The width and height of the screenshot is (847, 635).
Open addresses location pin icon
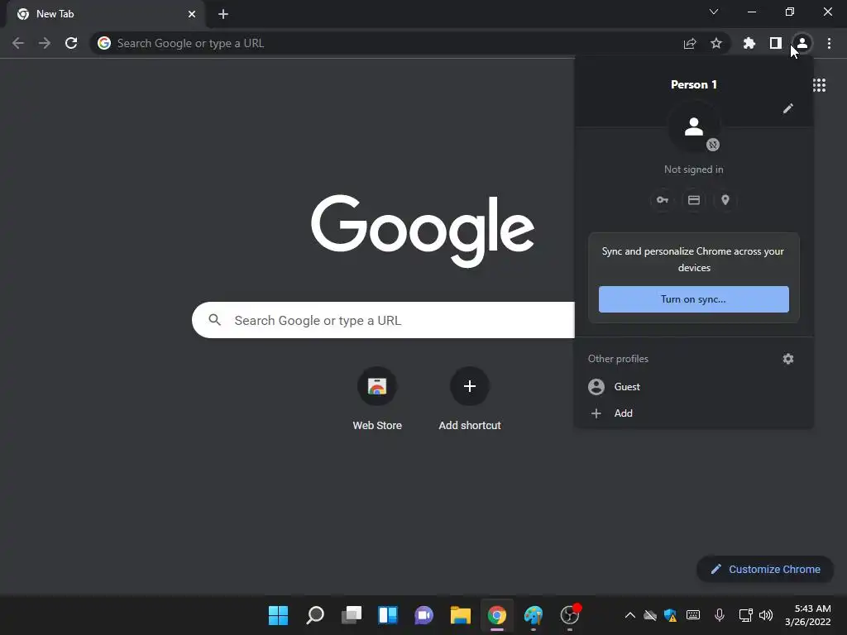click(725, 200)
